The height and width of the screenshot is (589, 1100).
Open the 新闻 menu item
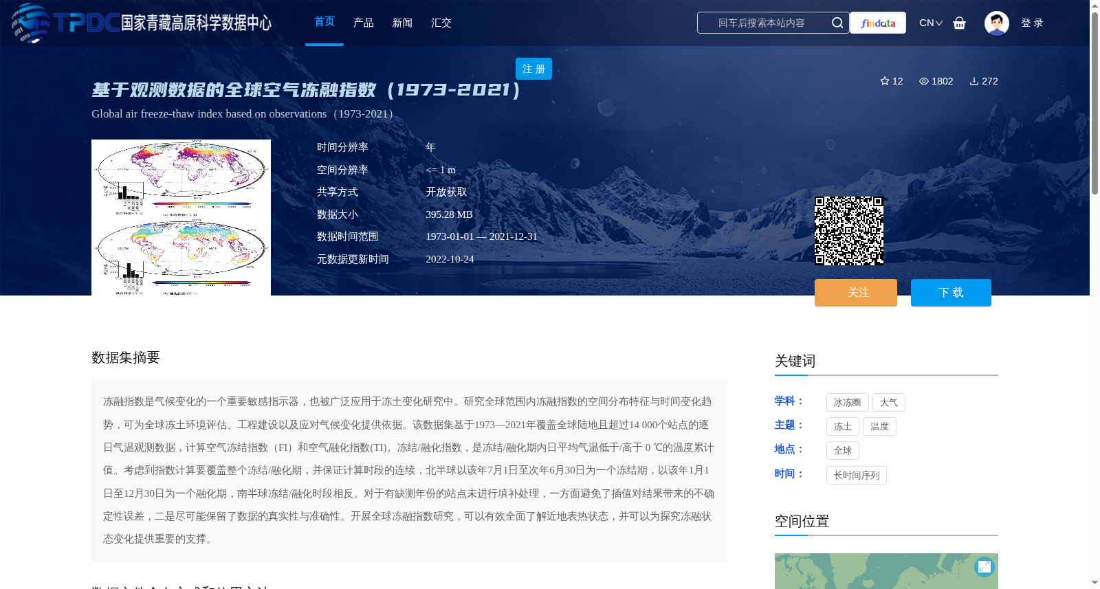pos(402,23)
